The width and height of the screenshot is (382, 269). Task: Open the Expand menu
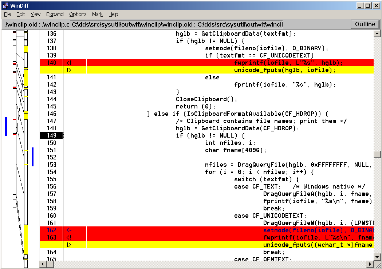pos(55,14)
